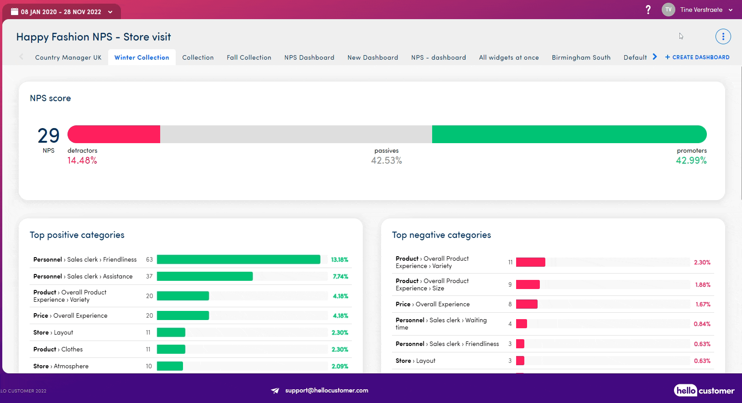Show more dashboard tabs with right chevron
This screenshot has width=742, height=403.
655,57
